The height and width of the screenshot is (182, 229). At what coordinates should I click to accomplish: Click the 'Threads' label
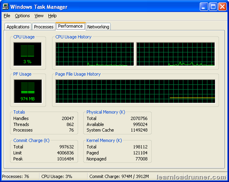[x=21, y=124]
